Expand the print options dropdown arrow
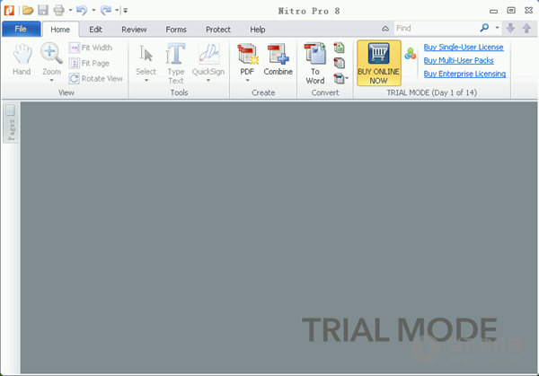 pos(70,10)
